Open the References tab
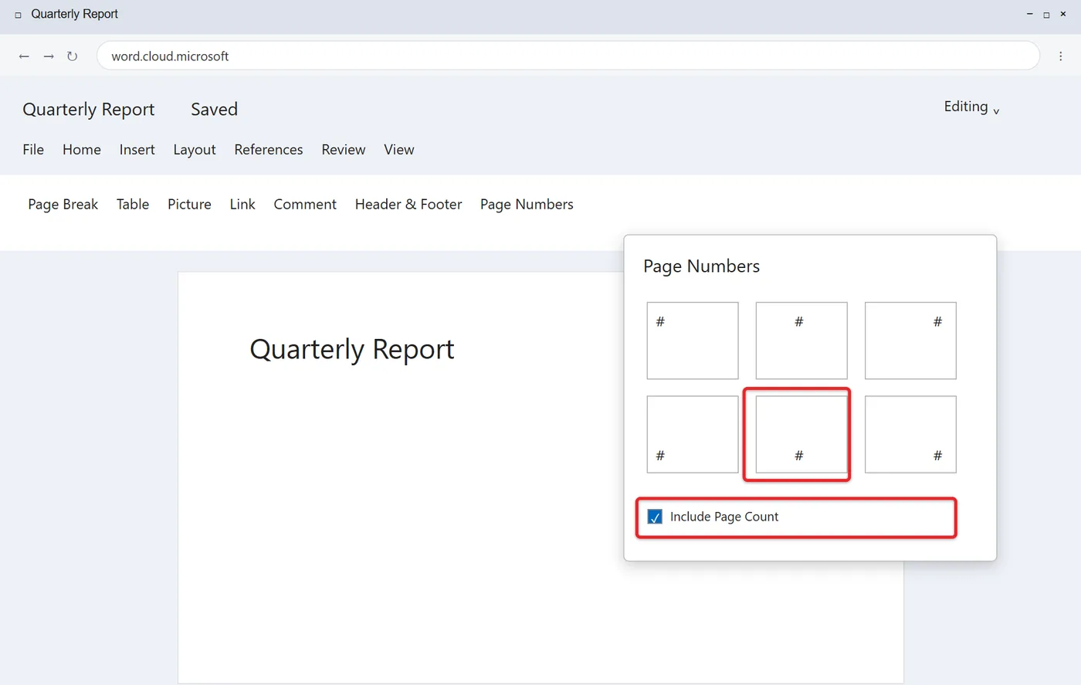Screen dimensions: 1081x685 pos(269,150)
